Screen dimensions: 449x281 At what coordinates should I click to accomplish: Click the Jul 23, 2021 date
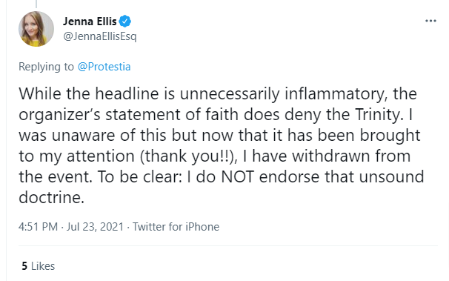point(95,227)
